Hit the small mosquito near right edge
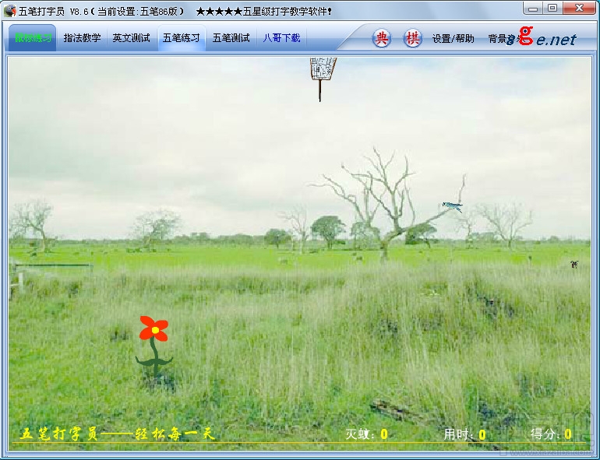 574,264
